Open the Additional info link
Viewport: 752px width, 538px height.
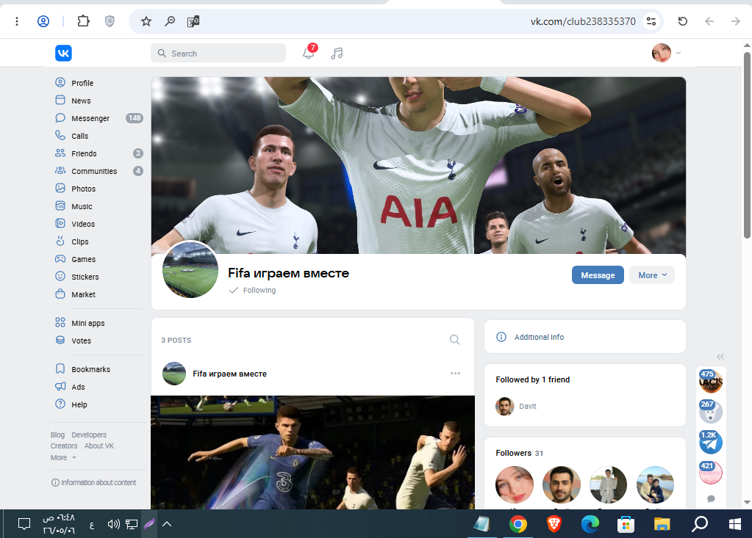(539, 337)
